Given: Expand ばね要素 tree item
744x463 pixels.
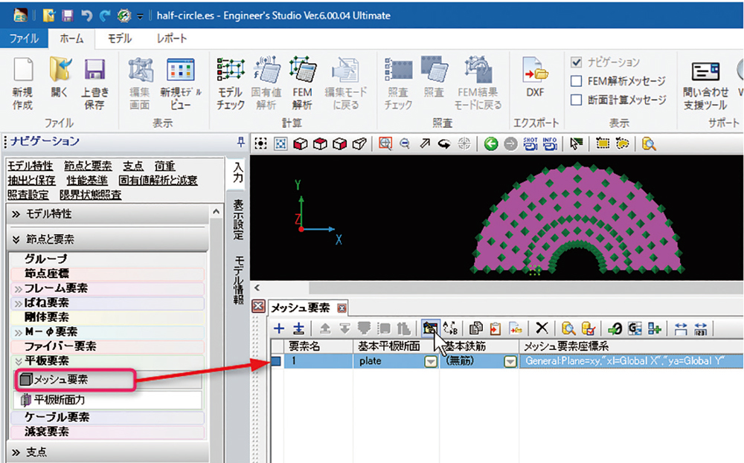Looking at the screenshot, I should pyautogui.click(x=18, y=303).
